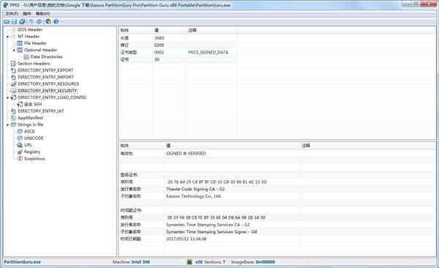Click the File Header table icon
The height and width of the screenshot is (268, 439).
click(20, 43)
